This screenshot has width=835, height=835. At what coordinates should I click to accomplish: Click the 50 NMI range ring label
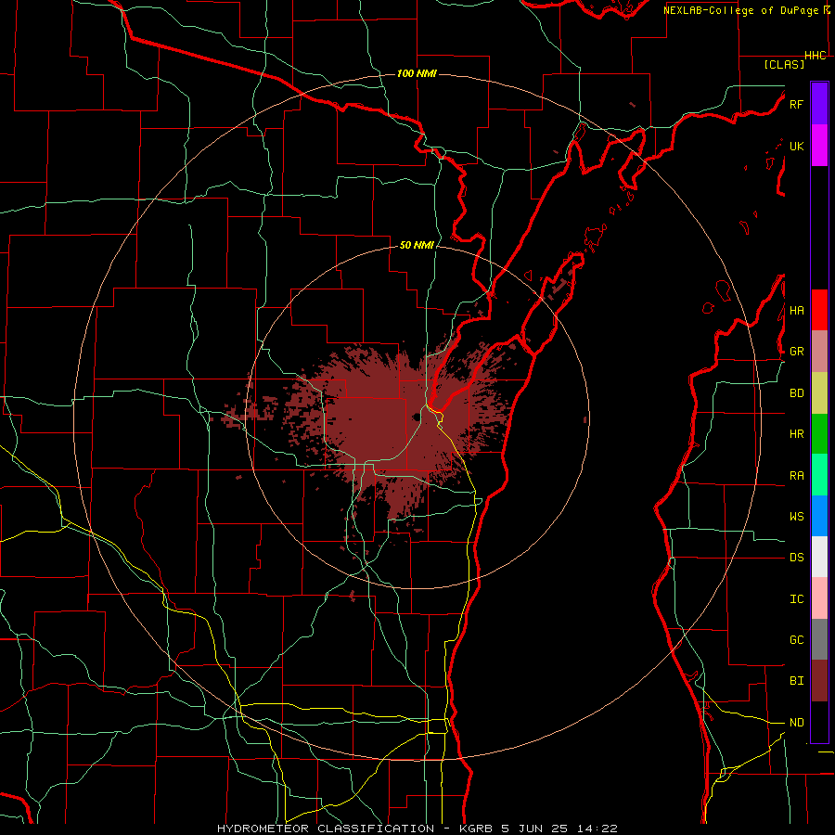(x=417, y=246)
